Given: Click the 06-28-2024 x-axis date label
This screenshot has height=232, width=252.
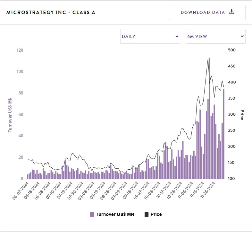Looking at the screenshot, I should [x=42, y=191].
